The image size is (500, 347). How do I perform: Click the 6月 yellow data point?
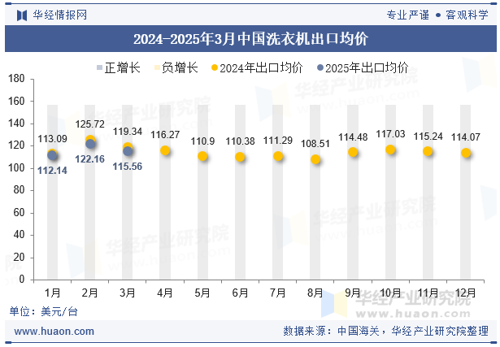pos(240,157)
